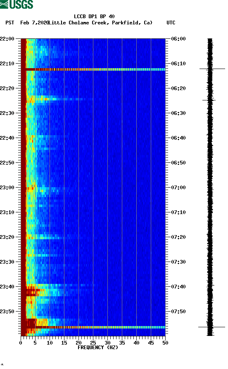Click the '0' frequency axis tick label
Image resolution: width=228 pixels, height=369 pixels.
tap(21, 343)
